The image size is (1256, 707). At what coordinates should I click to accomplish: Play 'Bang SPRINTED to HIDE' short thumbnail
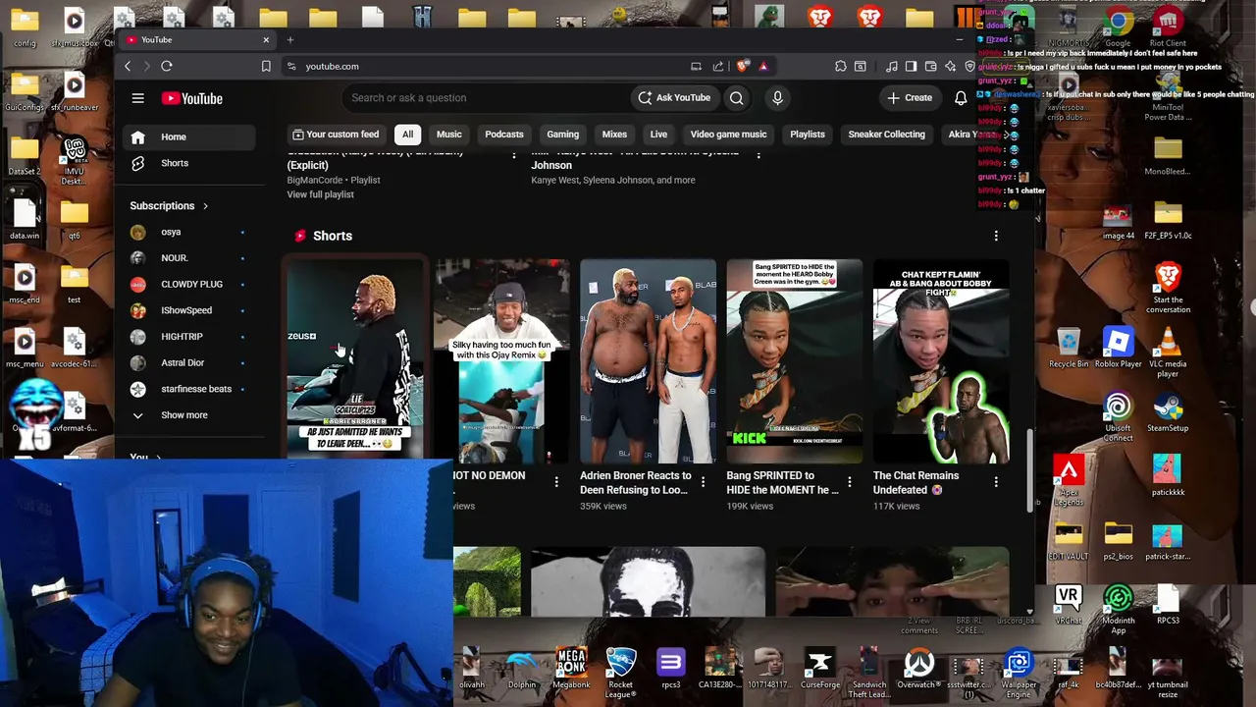coord(794,360)
